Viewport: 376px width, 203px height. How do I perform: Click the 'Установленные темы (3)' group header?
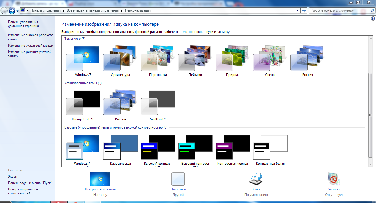click(83, 83)
